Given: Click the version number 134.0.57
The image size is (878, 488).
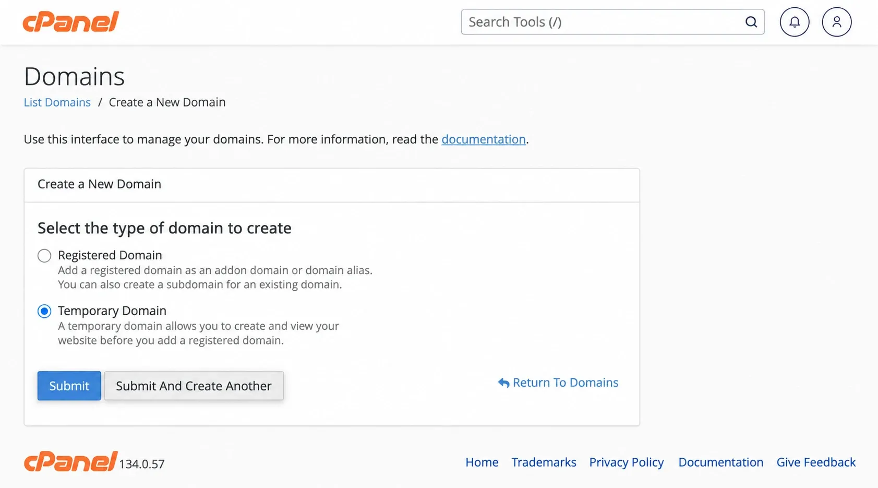Looking at the screenshot, I should (x=142, y=464).
